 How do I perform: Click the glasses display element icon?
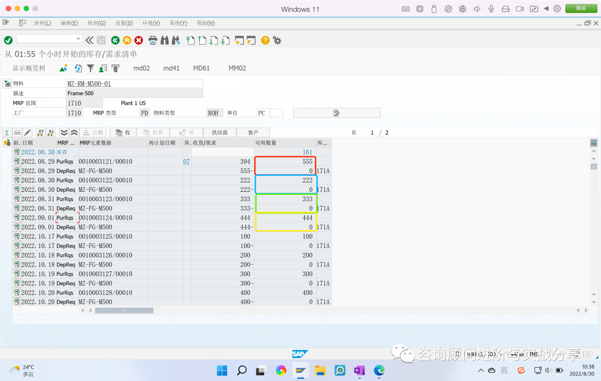17,132
